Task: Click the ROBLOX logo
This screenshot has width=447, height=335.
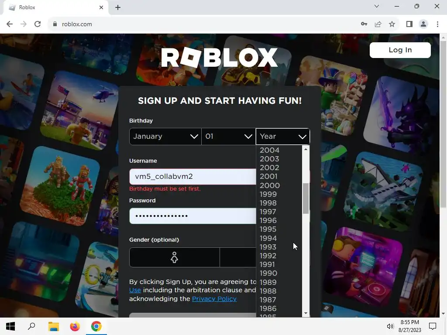Action: 219,58
